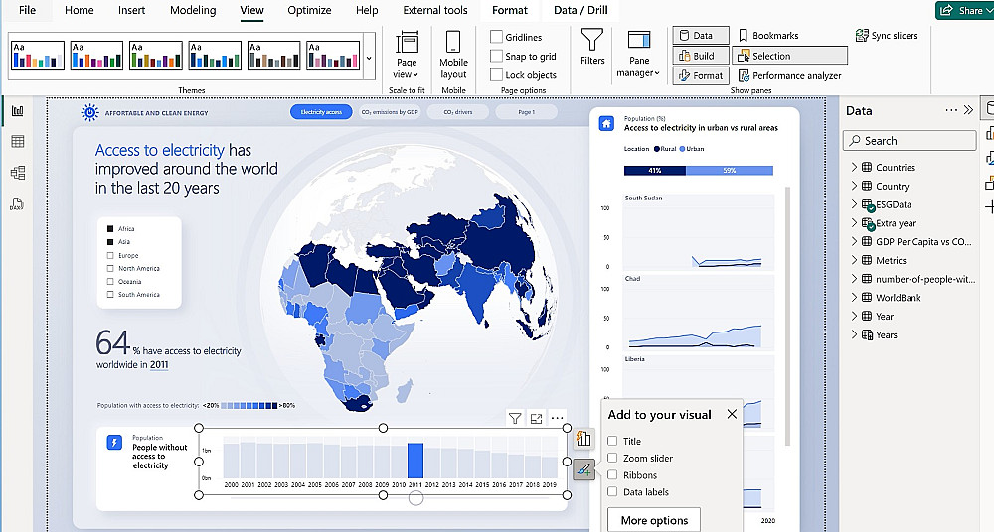Open the Filters pane funnel icon
This screenshot has height=532, width=994.
pyautogui.click(x=592, y=40)
